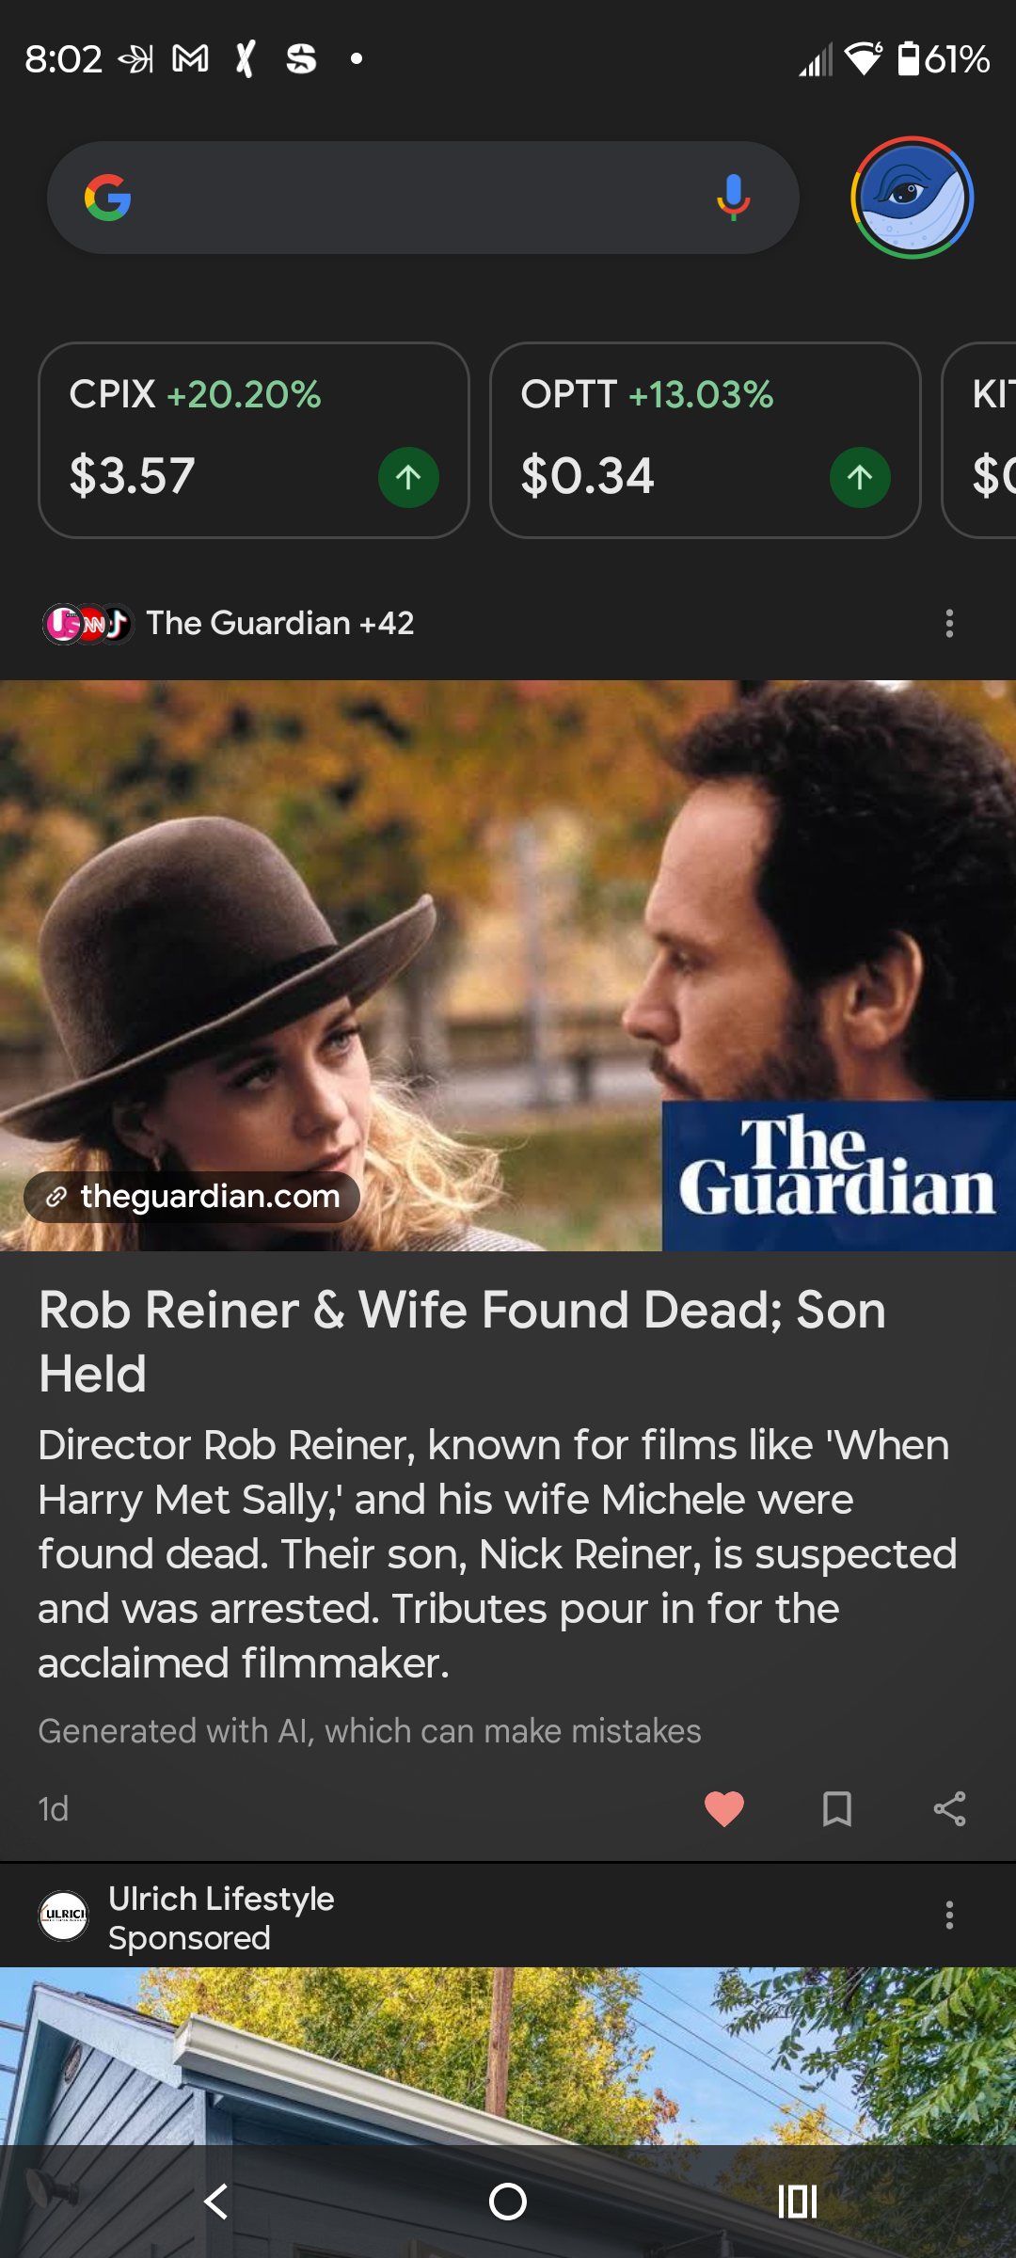
Task: Open the CPIX stock card
Action: tap(254, 440)
